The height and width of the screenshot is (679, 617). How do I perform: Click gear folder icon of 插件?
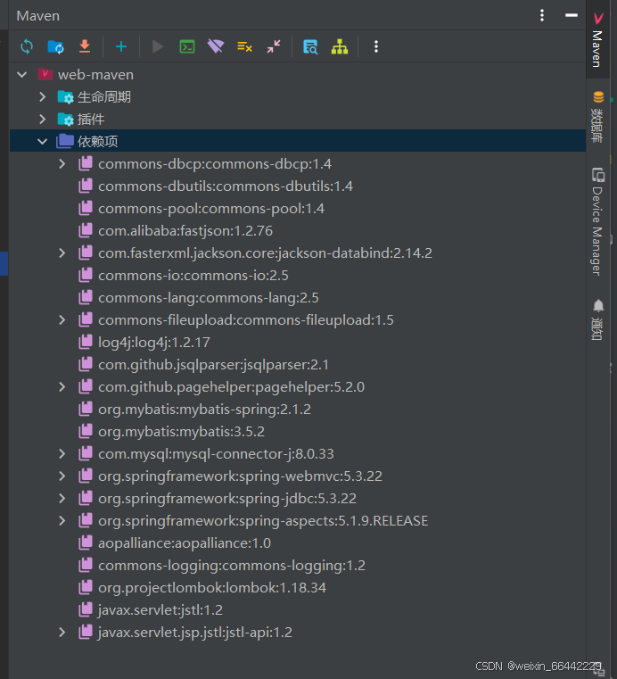(65, 119)
